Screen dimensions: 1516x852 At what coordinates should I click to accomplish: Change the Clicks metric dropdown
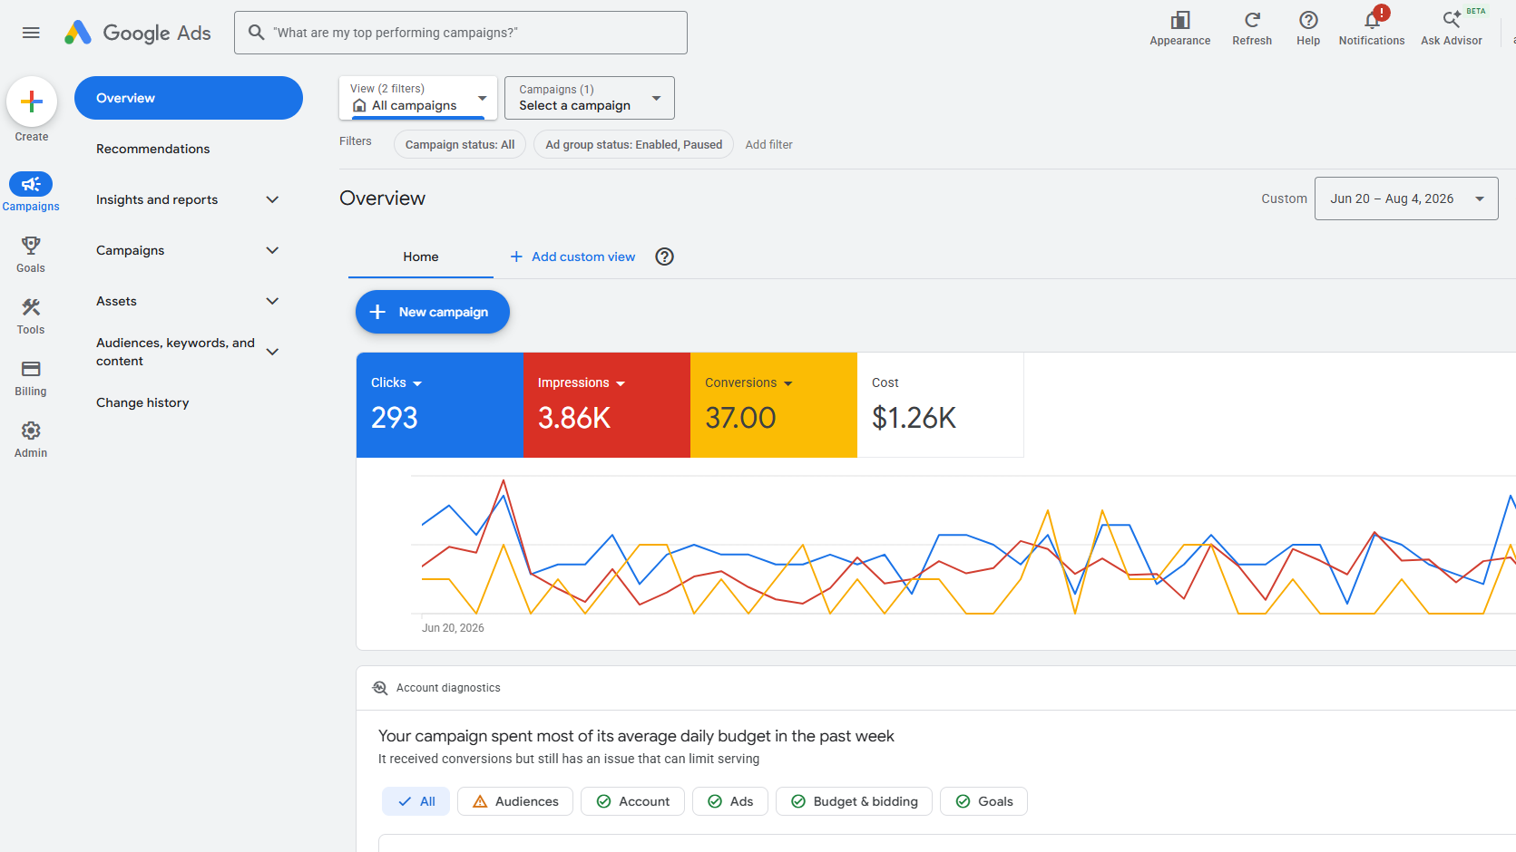click(396, 383)
